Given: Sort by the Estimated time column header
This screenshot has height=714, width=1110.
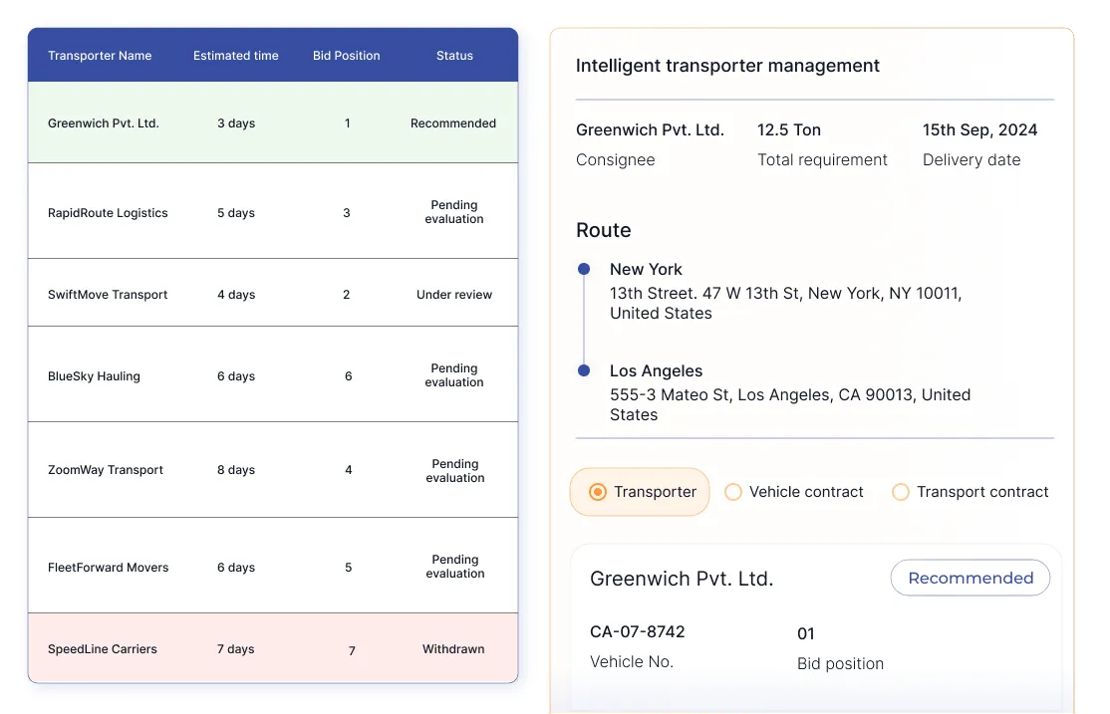Looking at the screenshot, I should 235,55.
